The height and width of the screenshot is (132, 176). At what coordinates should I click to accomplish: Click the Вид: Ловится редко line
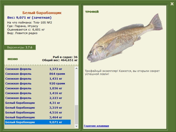[22, 33]
